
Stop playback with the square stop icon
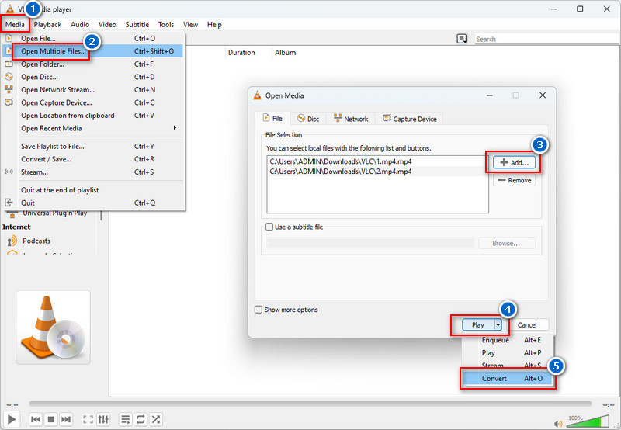pyautogui.click(x=50, y=419)
